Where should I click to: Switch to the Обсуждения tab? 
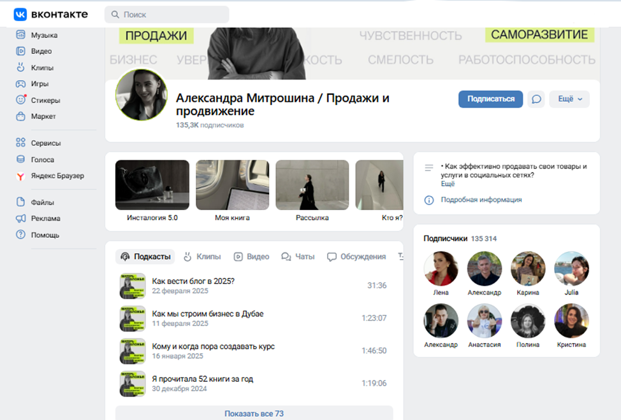[356, 256]
